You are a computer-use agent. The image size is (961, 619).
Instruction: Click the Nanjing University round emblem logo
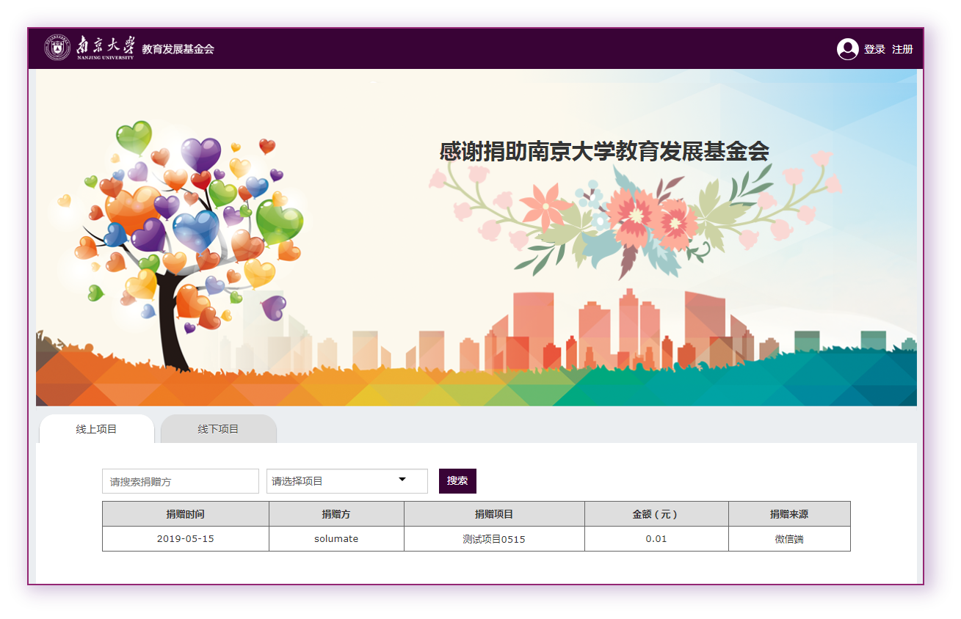[58, 48]
